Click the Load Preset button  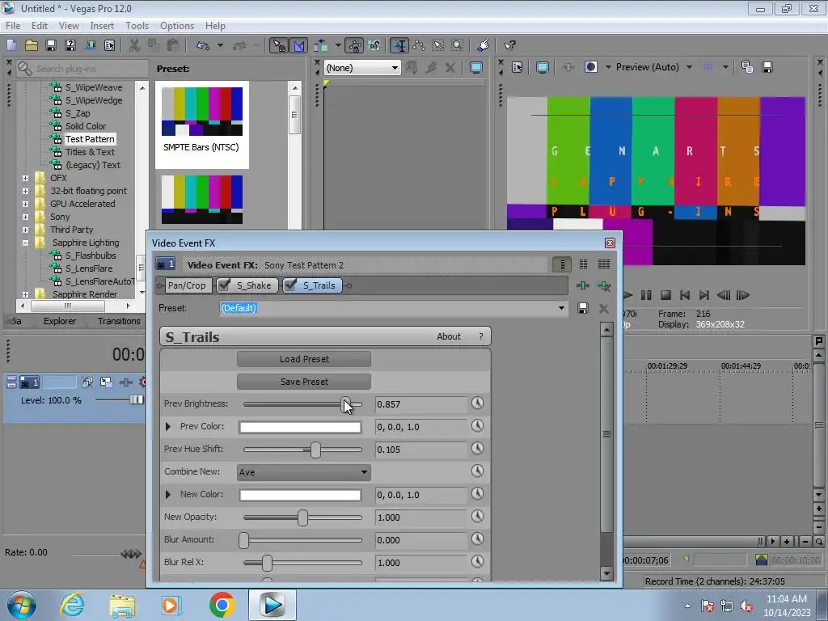coord(304,359)
